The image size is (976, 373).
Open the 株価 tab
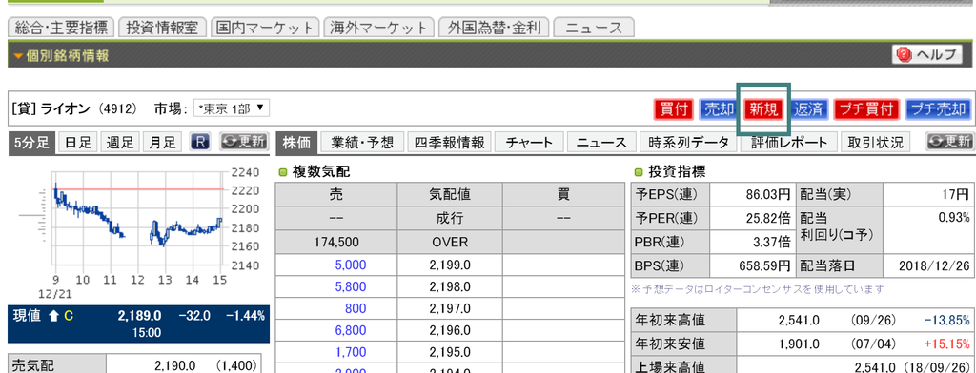tap(296, 143)
